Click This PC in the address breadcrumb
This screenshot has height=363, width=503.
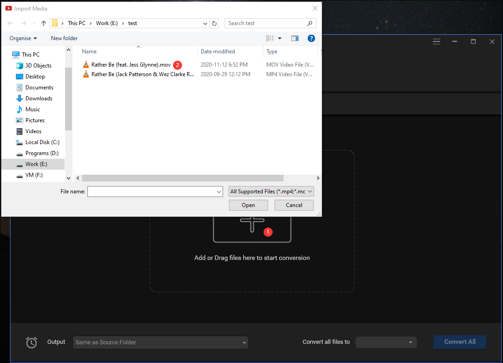point(76,23)
